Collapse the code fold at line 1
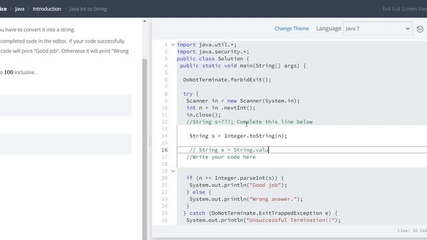This screenshot has width=427, height=240. (173, 45)
